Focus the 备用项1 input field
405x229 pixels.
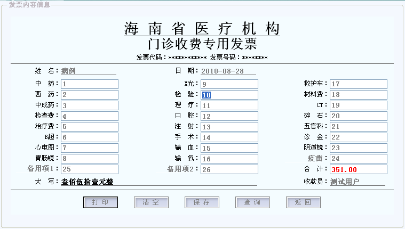click(x=89, y=169)
